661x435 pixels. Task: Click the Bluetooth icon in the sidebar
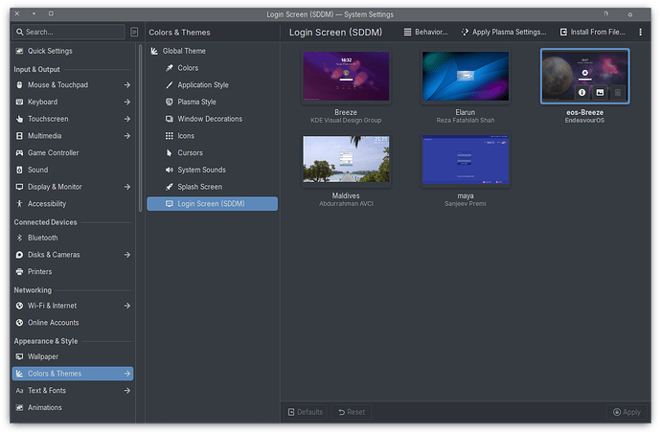pos(19,238)
